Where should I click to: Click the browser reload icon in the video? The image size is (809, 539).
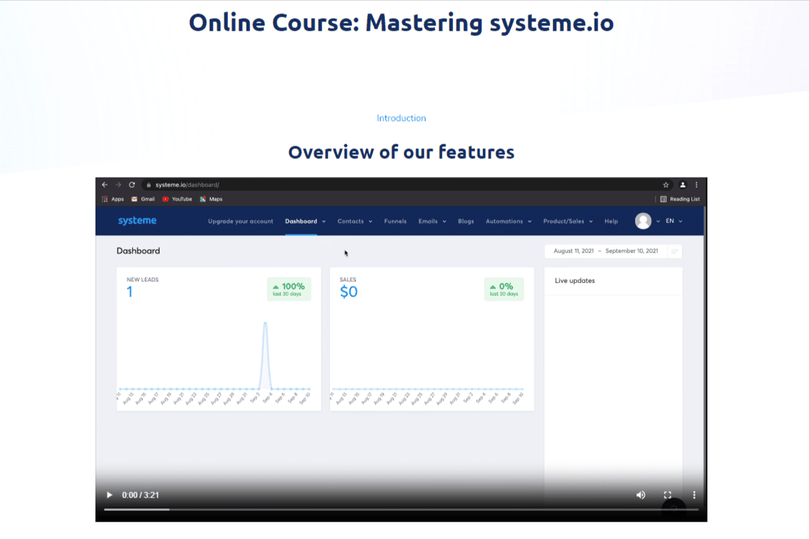(x=132, y=184)
